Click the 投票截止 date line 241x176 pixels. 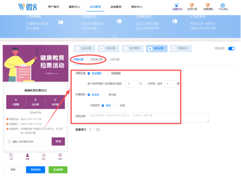coord(24,124)
